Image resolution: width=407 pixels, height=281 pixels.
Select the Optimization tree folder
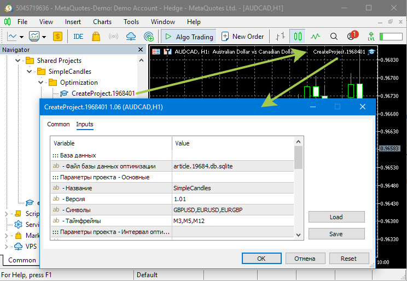pos(73,82)
